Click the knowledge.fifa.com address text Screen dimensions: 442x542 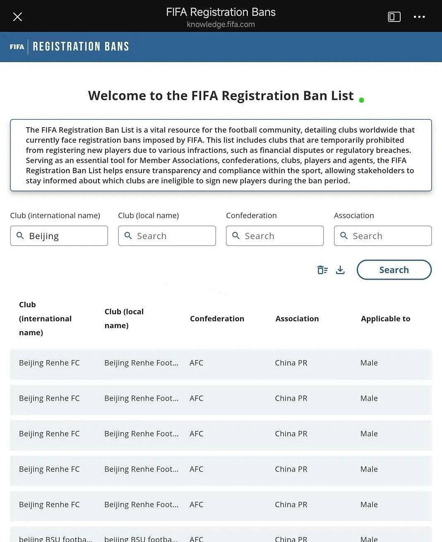221,24
